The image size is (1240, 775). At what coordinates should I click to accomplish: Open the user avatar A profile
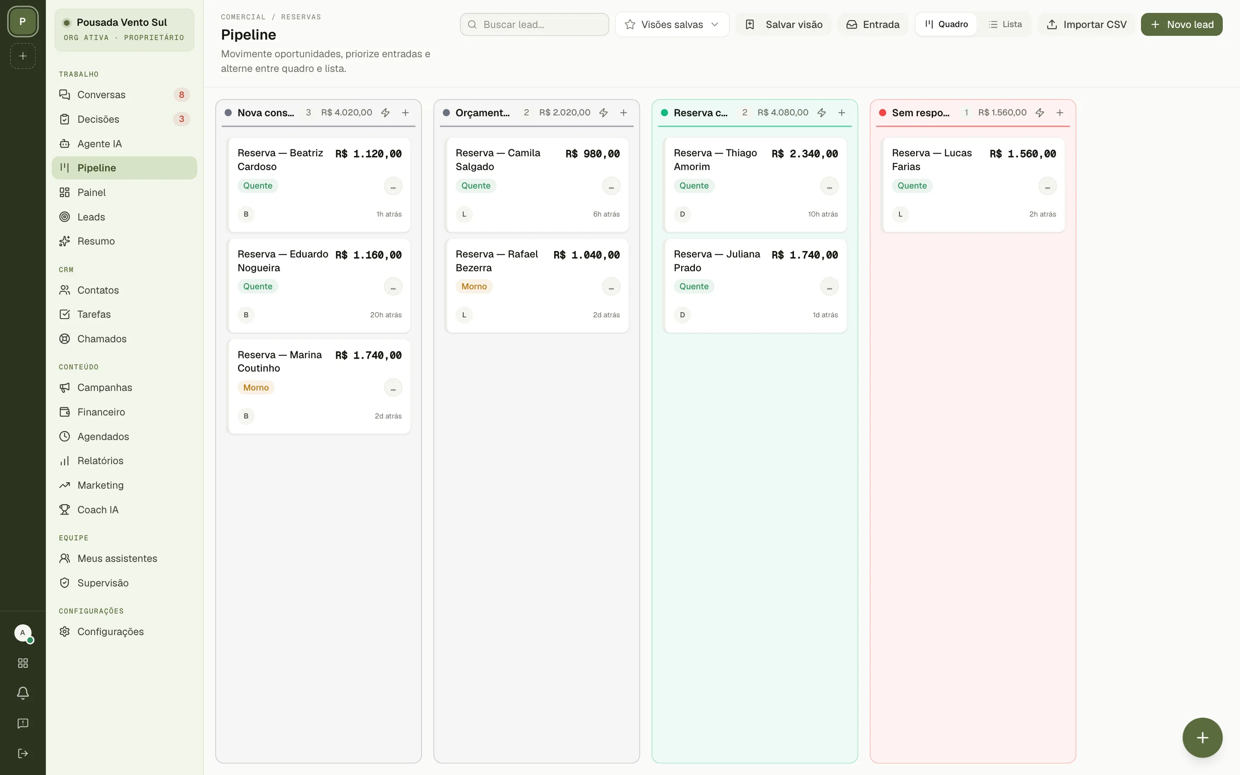point(22,633)
